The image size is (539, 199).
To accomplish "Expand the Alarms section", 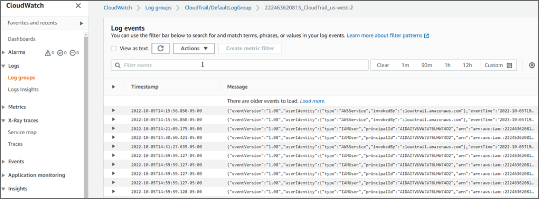I will (3, 52).
